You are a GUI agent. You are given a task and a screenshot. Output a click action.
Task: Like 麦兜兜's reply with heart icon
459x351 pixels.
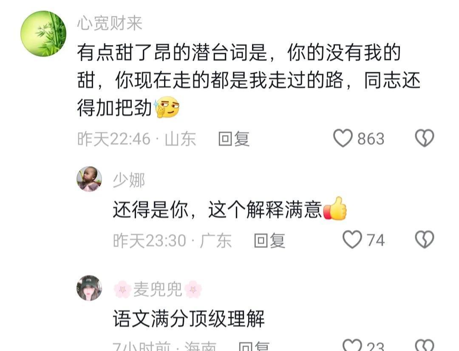(x=352, y=345)
